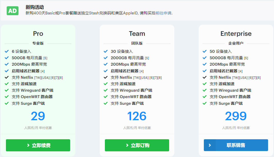Click the green checkmark beside Team's 支持 游戏加速

pyautogui.click(x=106, y=84)
